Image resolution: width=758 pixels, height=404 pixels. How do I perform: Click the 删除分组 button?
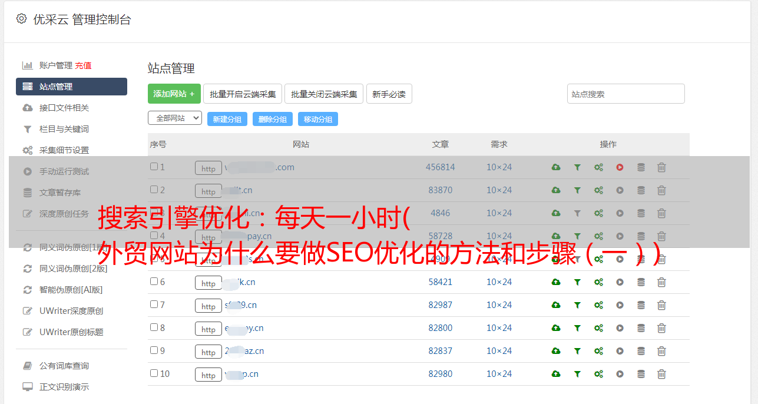[x=273, y=119]
